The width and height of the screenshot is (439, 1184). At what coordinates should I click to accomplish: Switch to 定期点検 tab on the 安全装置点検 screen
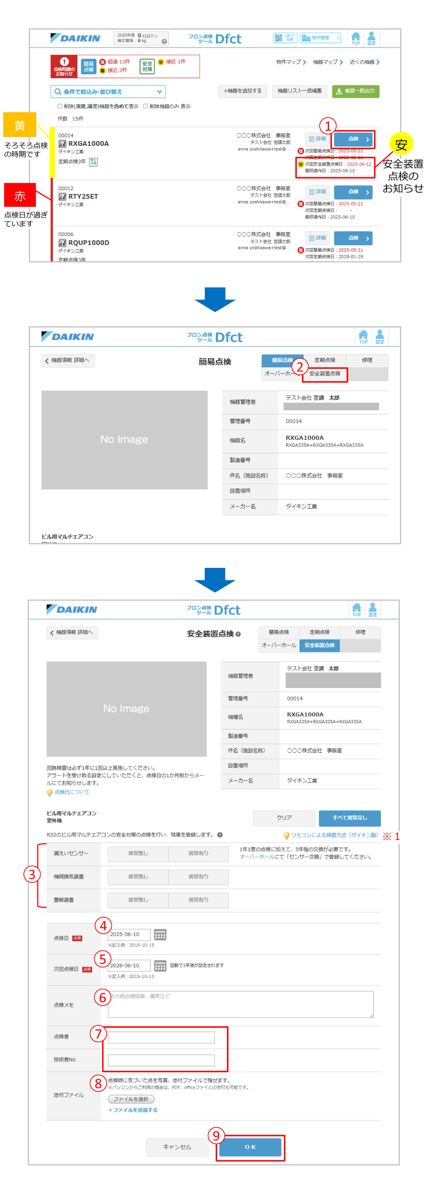tap(319, 633)
